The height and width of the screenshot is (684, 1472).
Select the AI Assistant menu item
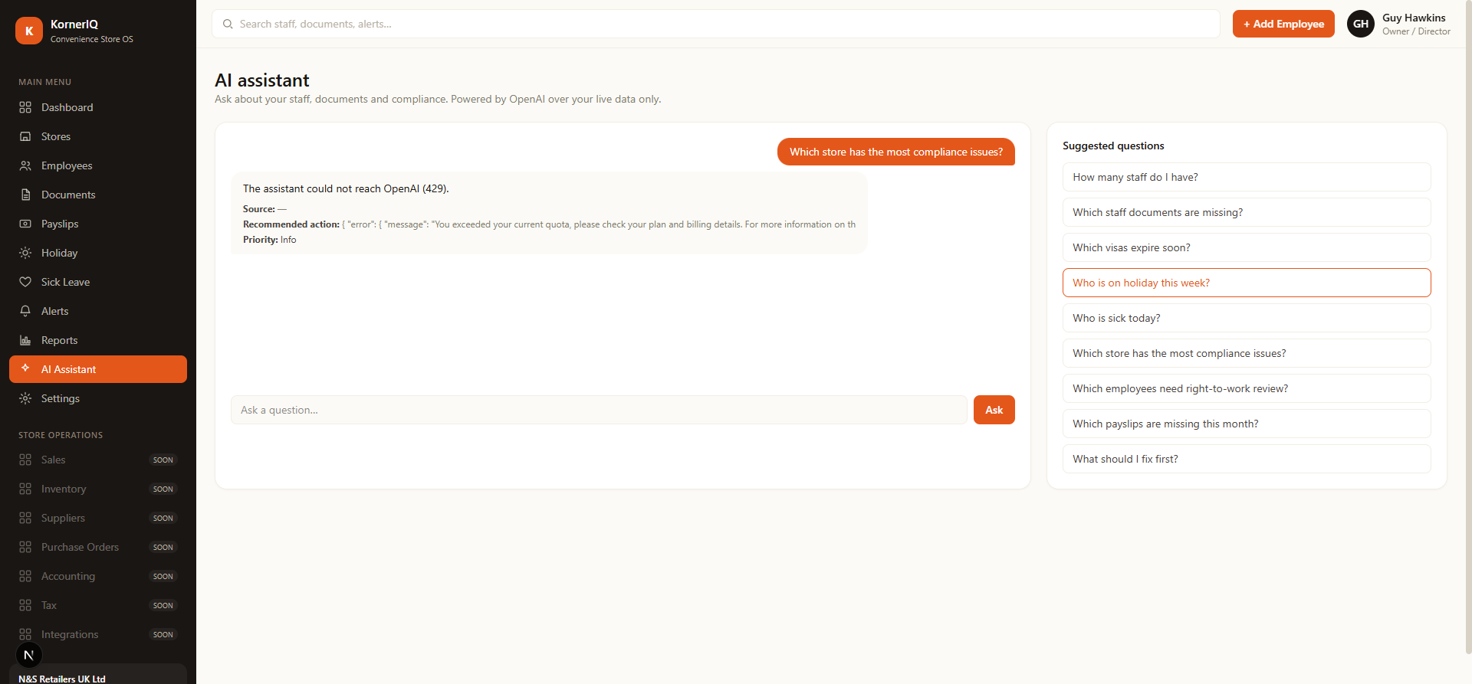tap(98, 369)
